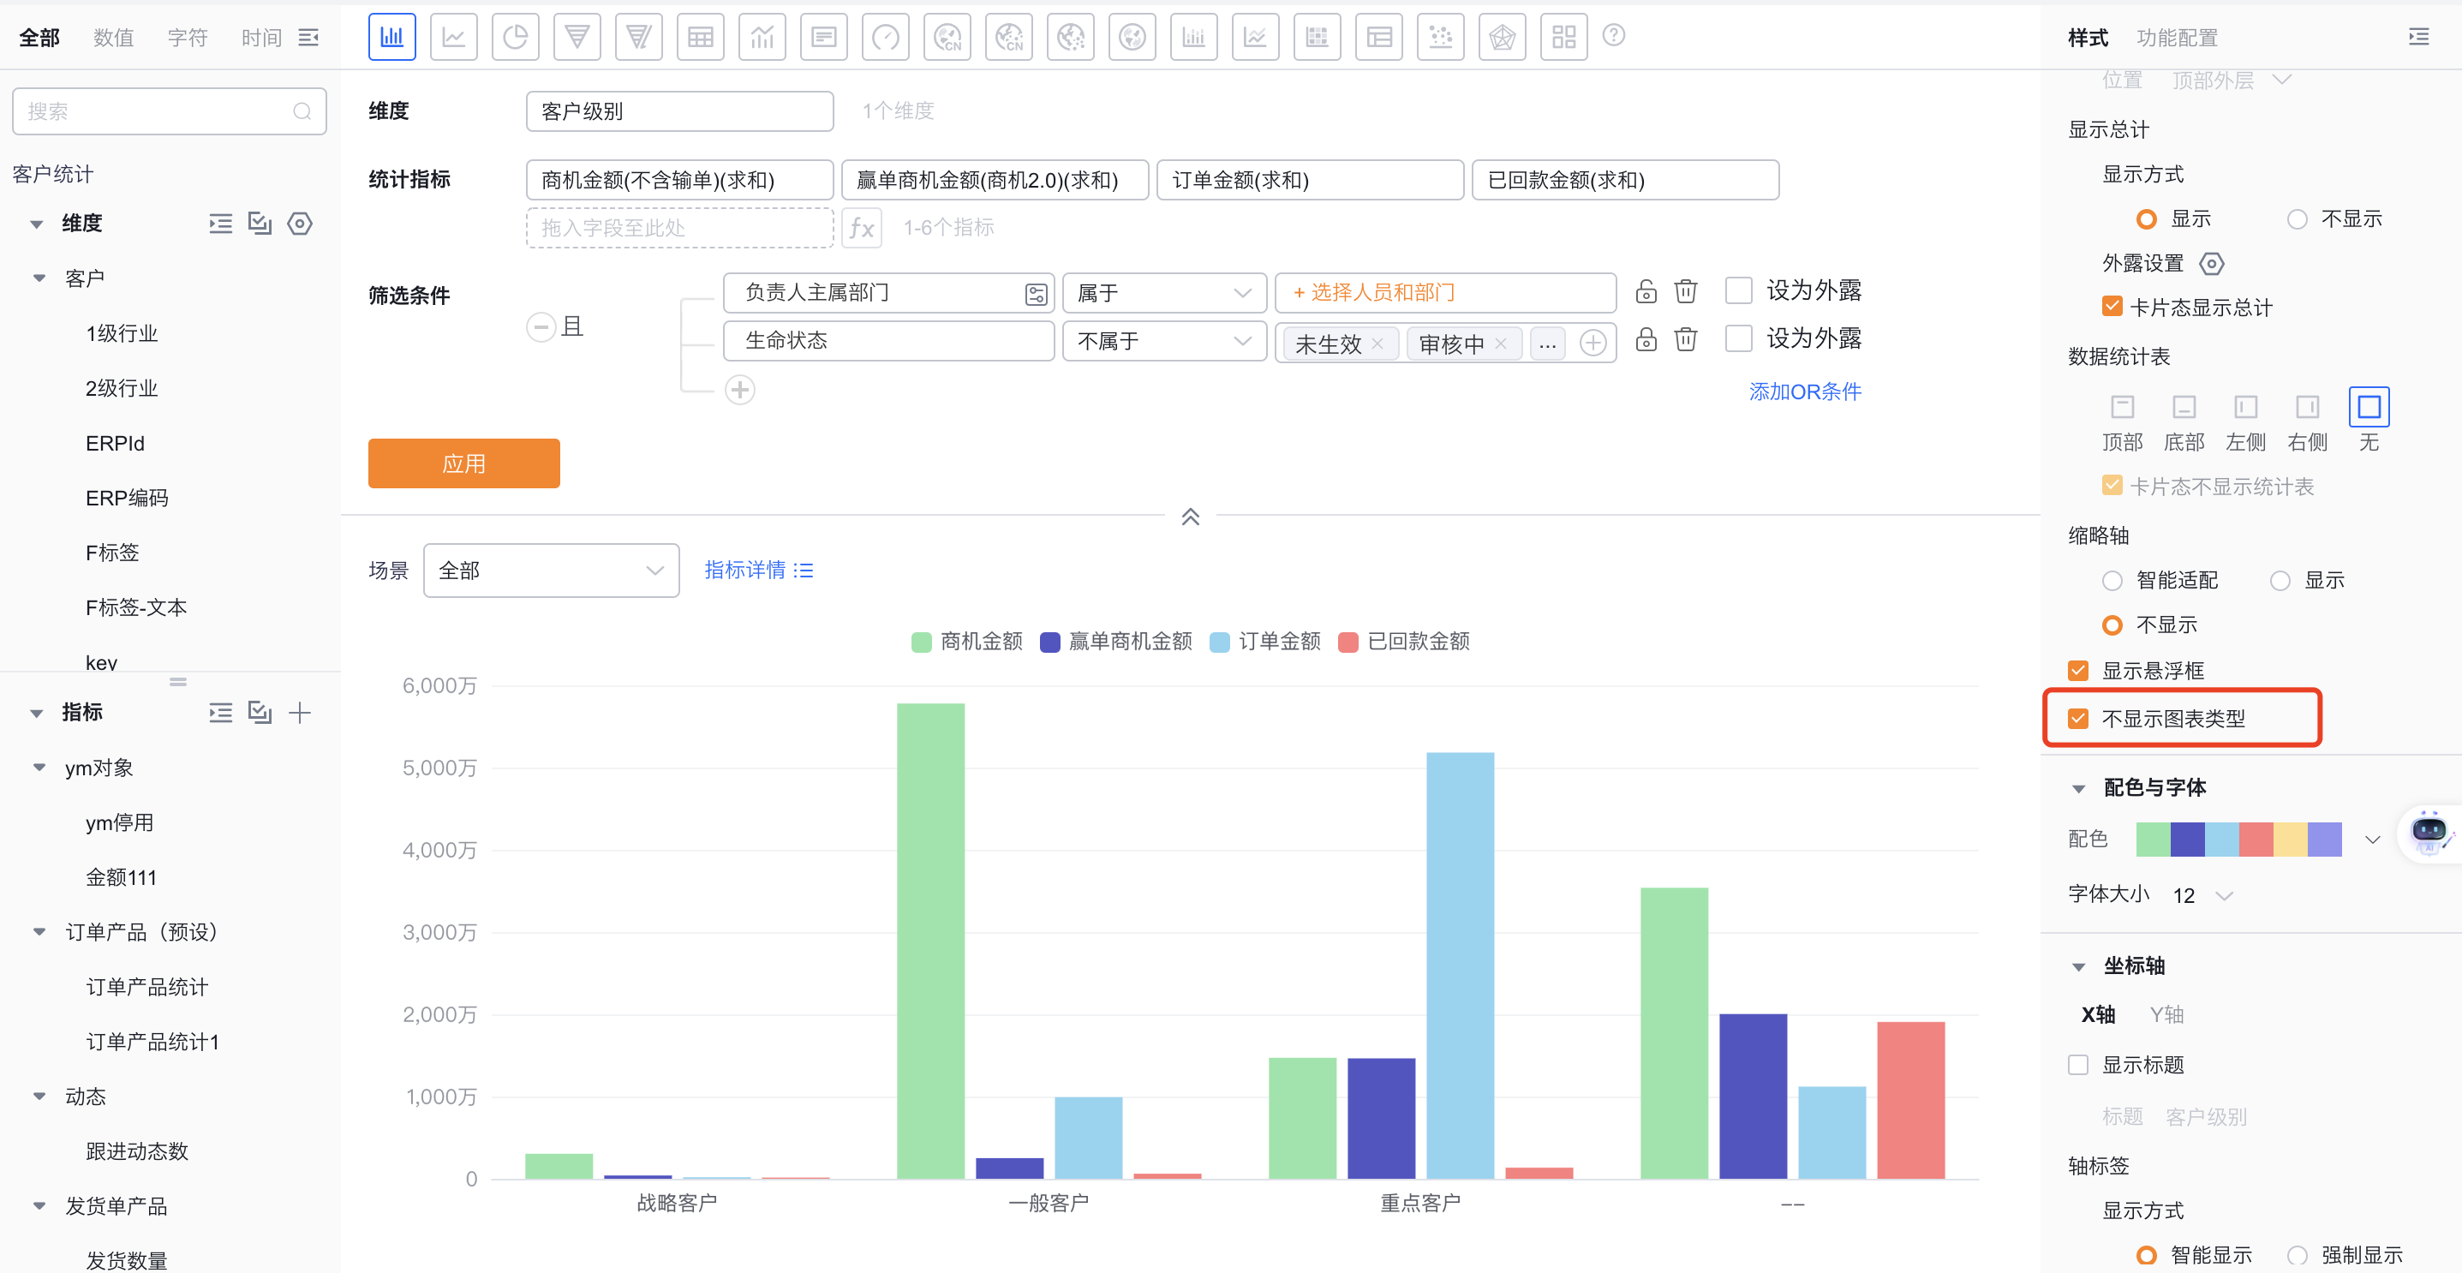Select the radar chart type icon
The image size is (2462, 1273).
1502,38
